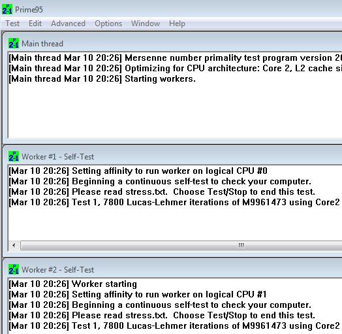Click Worker #1 'Beginning a continuous self-test' line
Viewport: 342px width, 334px height.
pyautogui.click(x=160, y=181)
